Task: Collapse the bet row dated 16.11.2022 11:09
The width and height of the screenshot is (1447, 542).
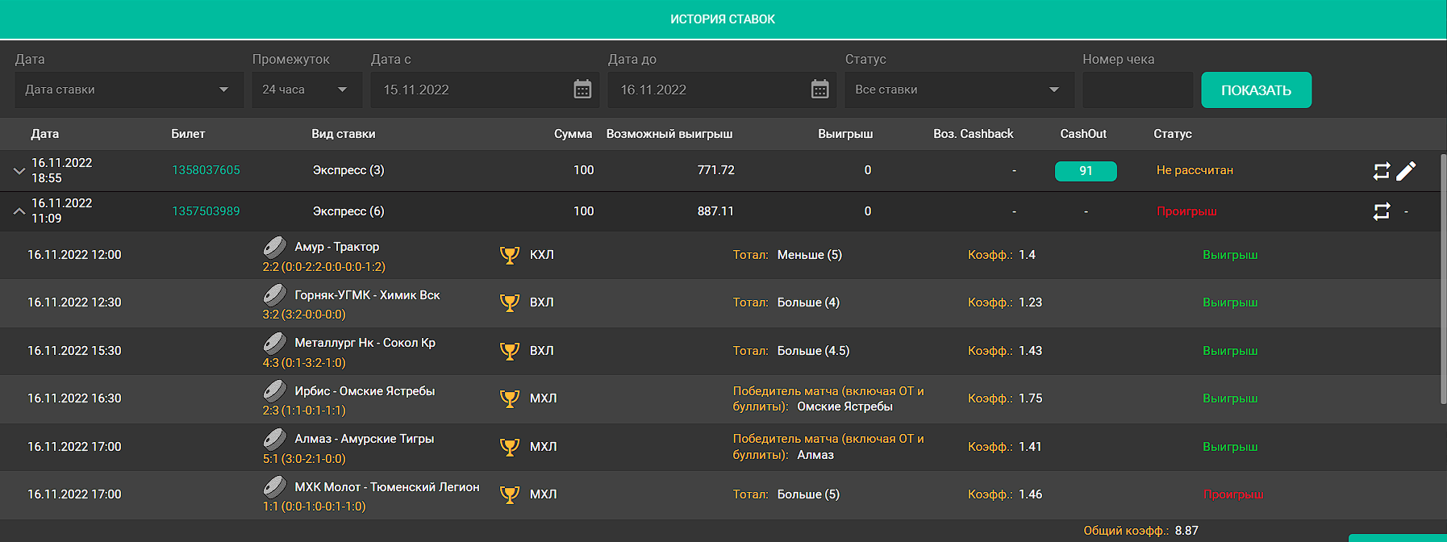Action: (19, 211)
